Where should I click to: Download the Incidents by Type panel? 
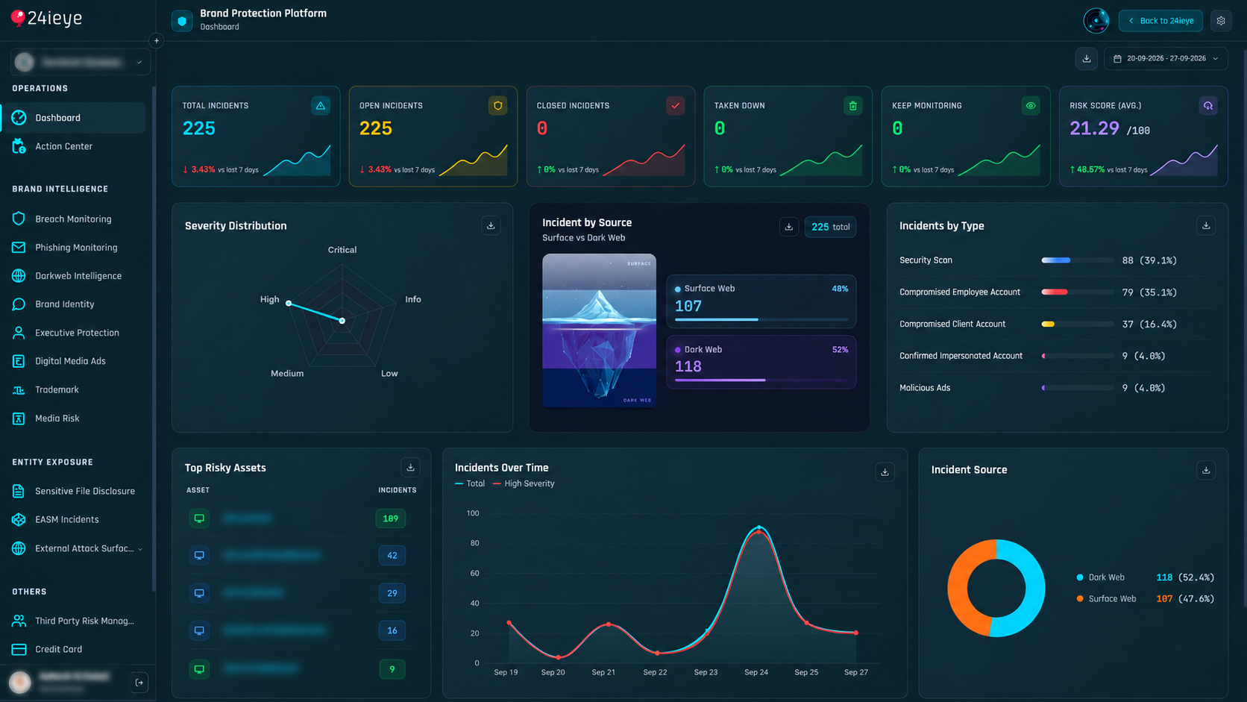tap(1206, 225)
